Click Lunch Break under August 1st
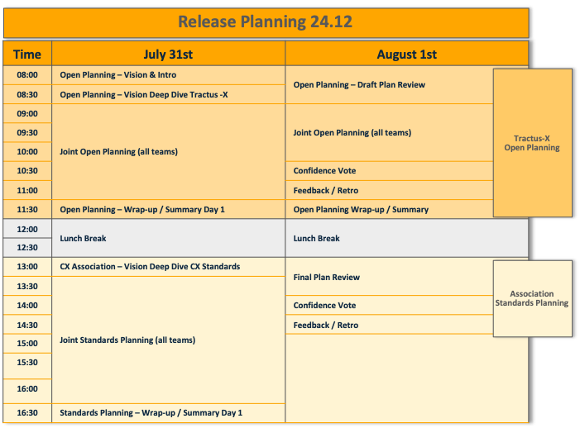 406,238
